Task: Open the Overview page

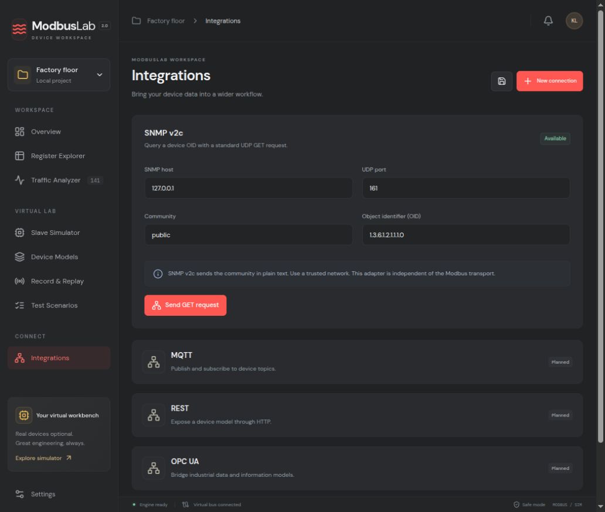Action: coord(59,132)
